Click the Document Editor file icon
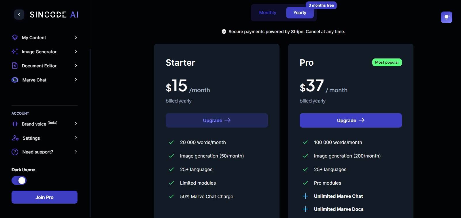 (15, 66)
